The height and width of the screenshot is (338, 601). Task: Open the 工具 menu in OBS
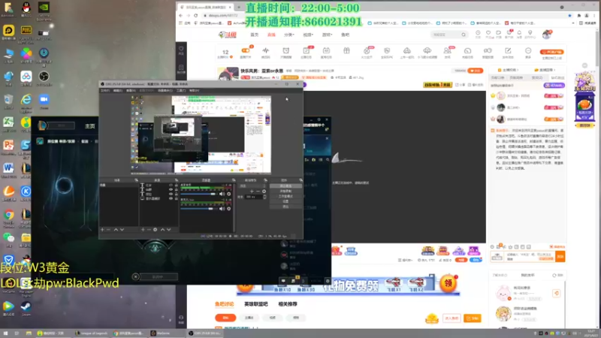tap(181, 90)
